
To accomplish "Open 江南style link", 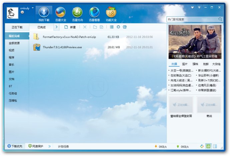I will 181,90.
